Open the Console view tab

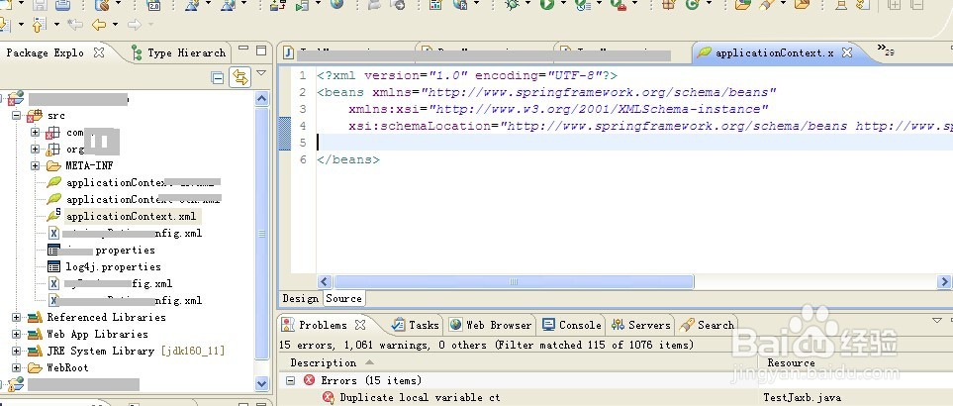click(x=572, y=325)
